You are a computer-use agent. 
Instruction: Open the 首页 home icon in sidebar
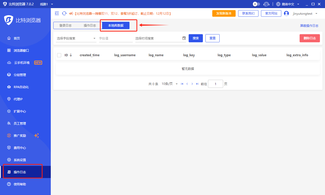[x=9, y=38]
